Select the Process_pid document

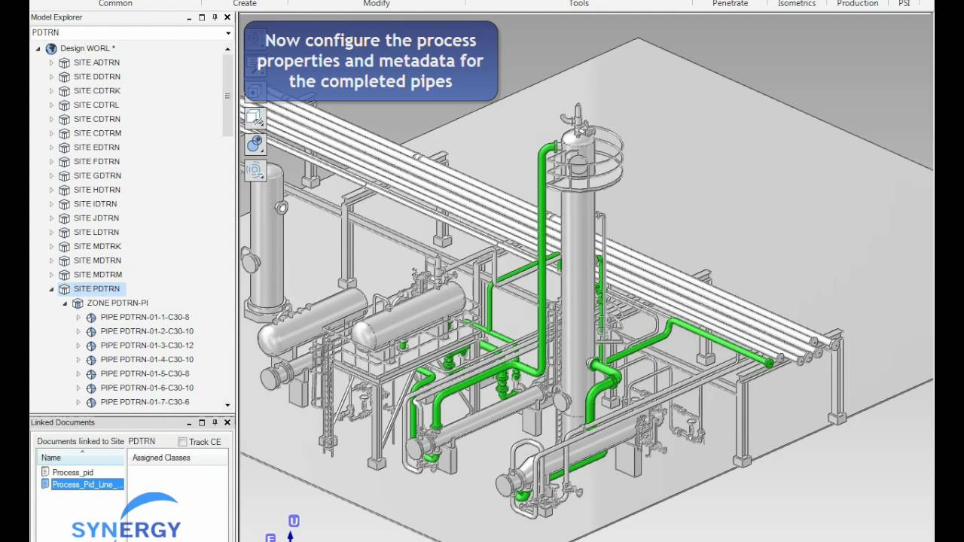[x=73, y=472]
